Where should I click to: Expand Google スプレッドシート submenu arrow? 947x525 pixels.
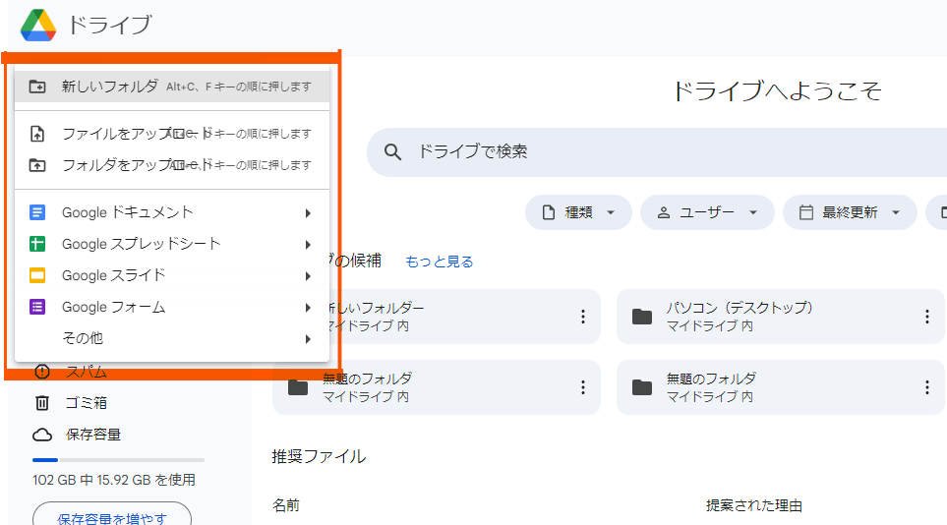coord(308,245)
